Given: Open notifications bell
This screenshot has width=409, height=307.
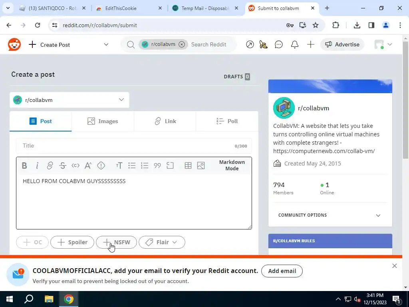Looking at the screenshot, I should [x=295, y=45].
